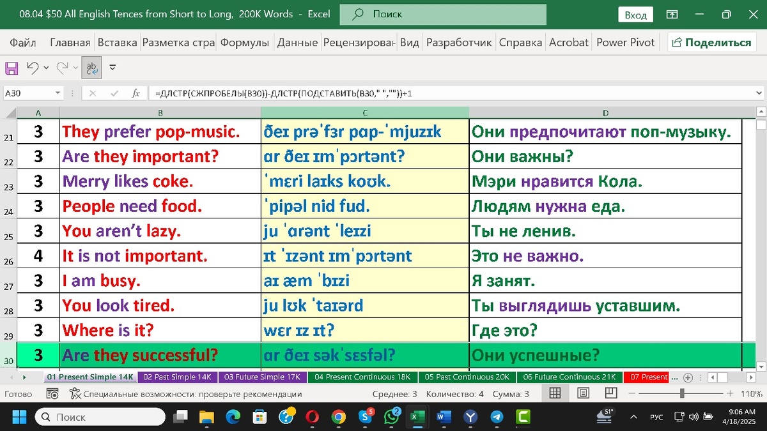Open the '06 Future Continuous 21K' sheet tab

pos(568,377)
